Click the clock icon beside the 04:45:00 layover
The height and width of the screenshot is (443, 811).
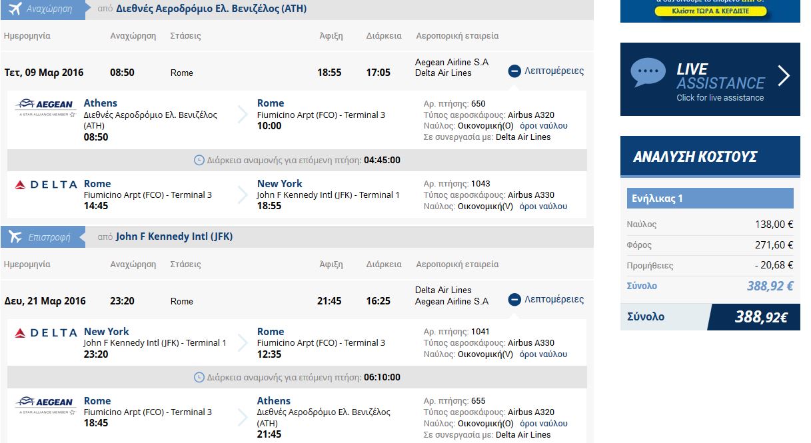click(x=199, y=161)
